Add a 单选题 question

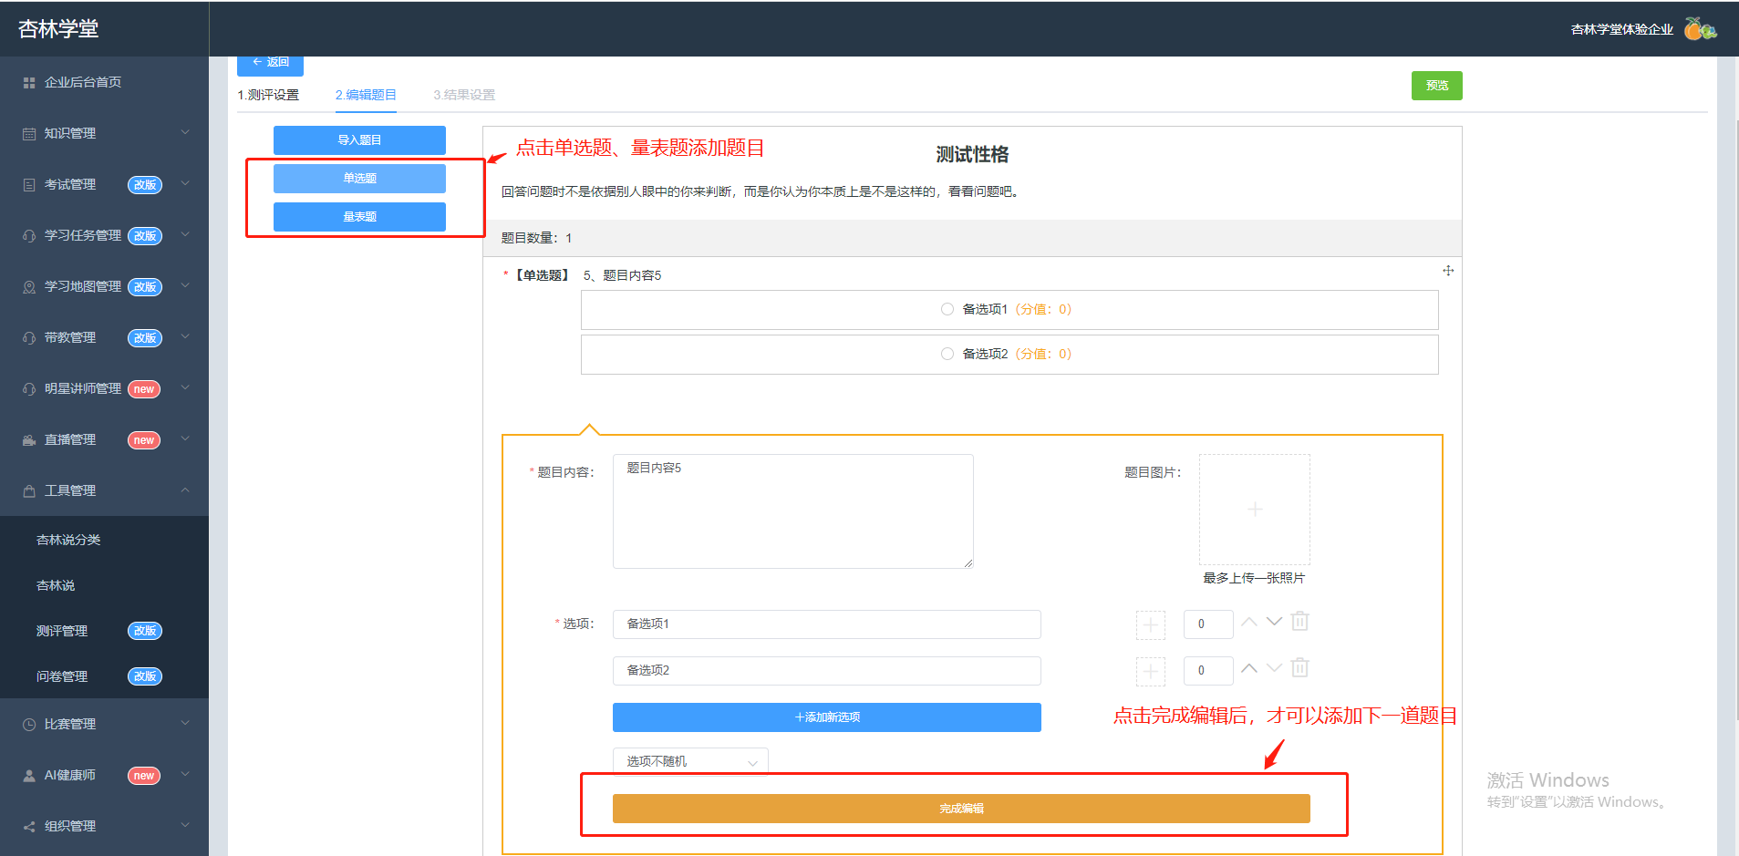pos(359,179)
